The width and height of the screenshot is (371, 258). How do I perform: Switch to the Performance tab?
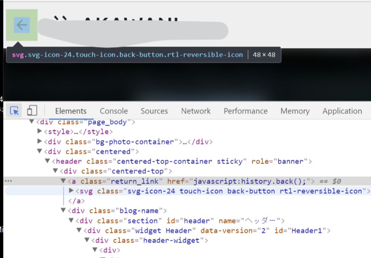click(x=246, y=111)
